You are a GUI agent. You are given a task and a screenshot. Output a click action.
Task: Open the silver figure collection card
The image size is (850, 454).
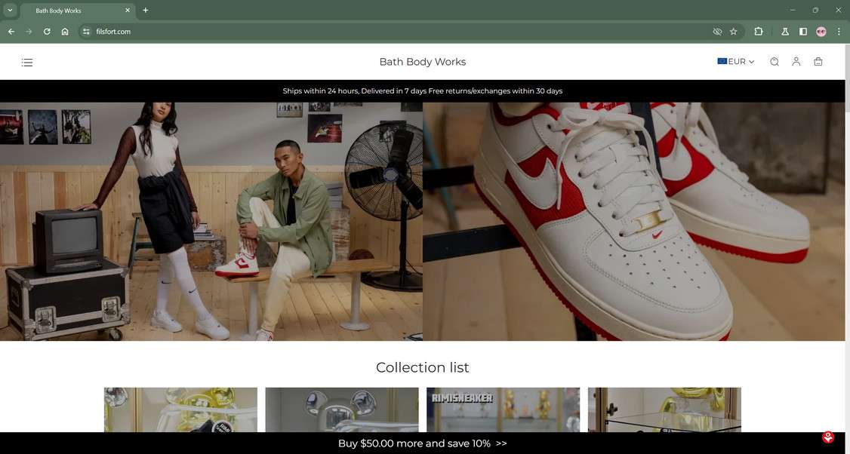tap(341, 410)
